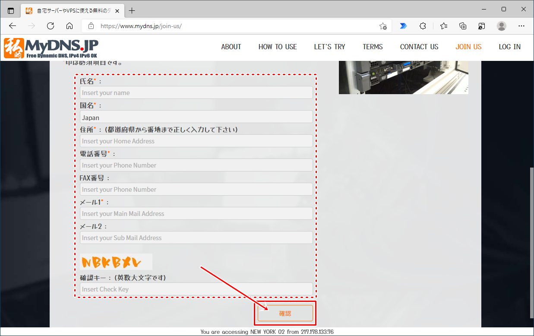Screen dimensions: 534x336
Task: Open the tab actions menu icon
Action: click(x=11, y=10)
